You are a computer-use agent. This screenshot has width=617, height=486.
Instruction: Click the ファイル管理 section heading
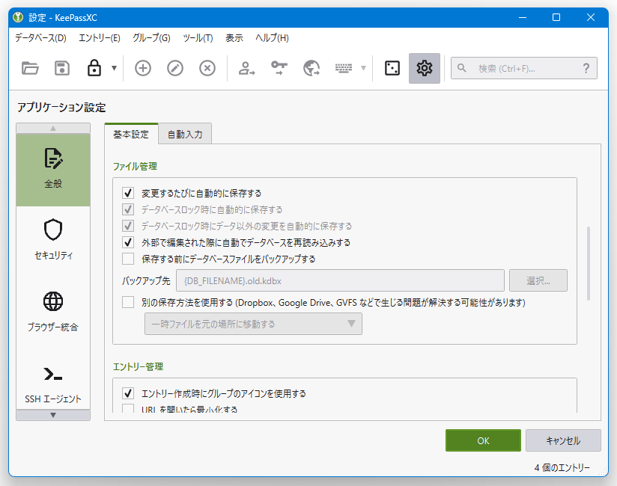click(135, 166)
